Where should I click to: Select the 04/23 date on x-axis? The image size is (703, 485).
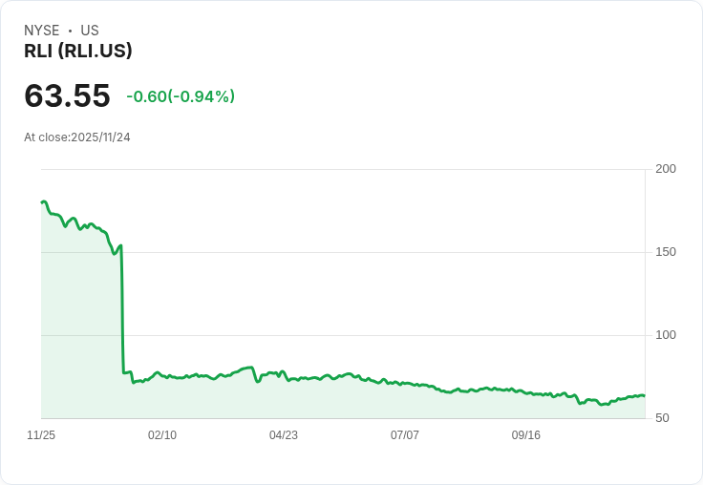point(284,435)
